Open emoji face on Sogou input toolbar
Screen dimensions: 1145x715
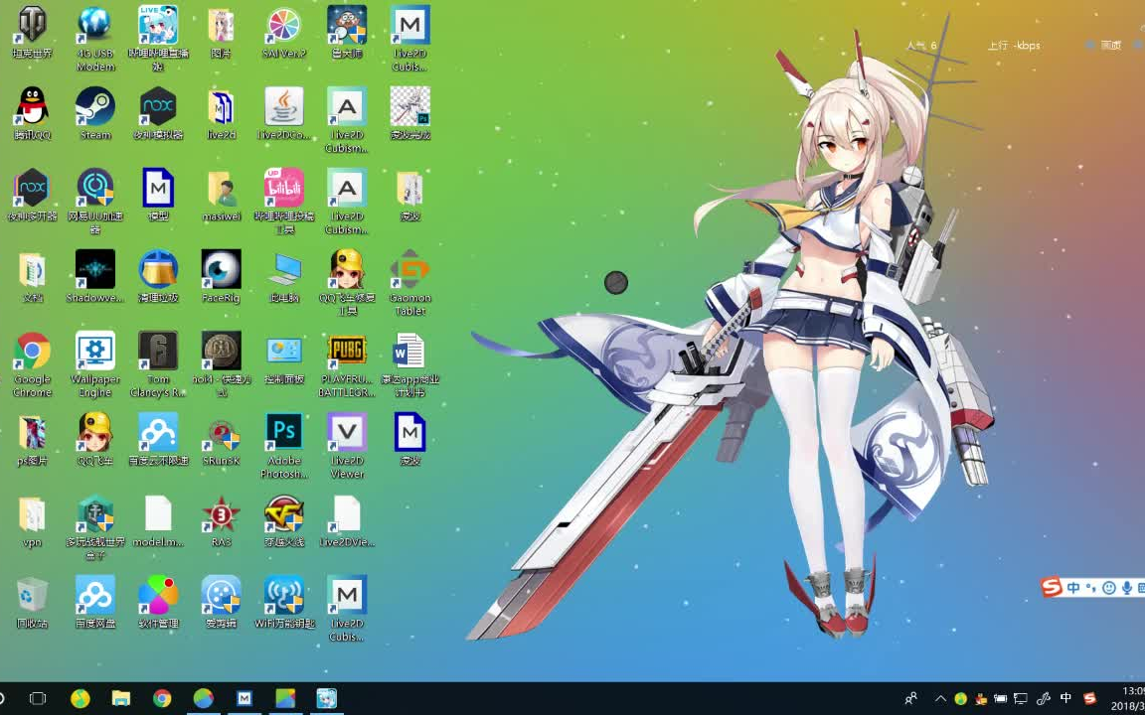1109,587
